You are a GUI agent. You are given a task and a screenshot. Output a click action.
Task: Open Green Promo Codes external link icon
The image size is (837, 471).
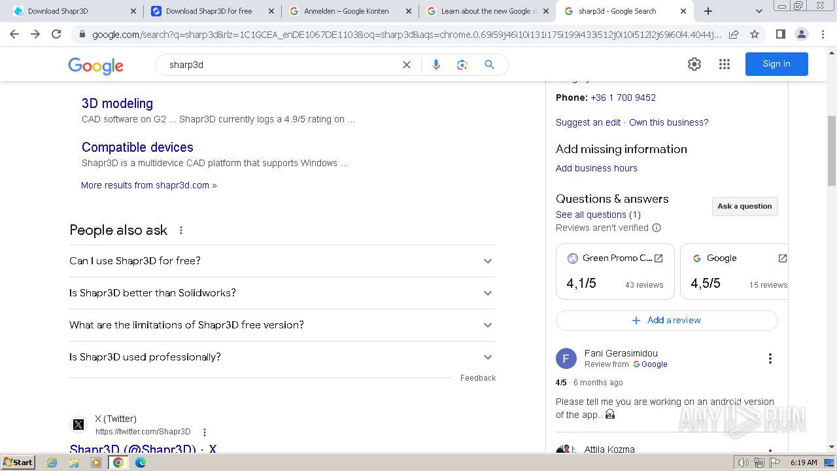[658, 258]
